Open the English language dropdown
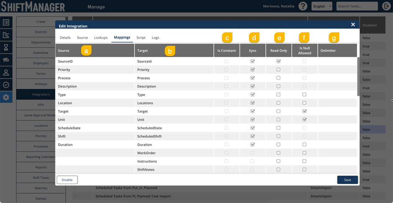Screen dimensions: 393x203 (x=322, y=6)
